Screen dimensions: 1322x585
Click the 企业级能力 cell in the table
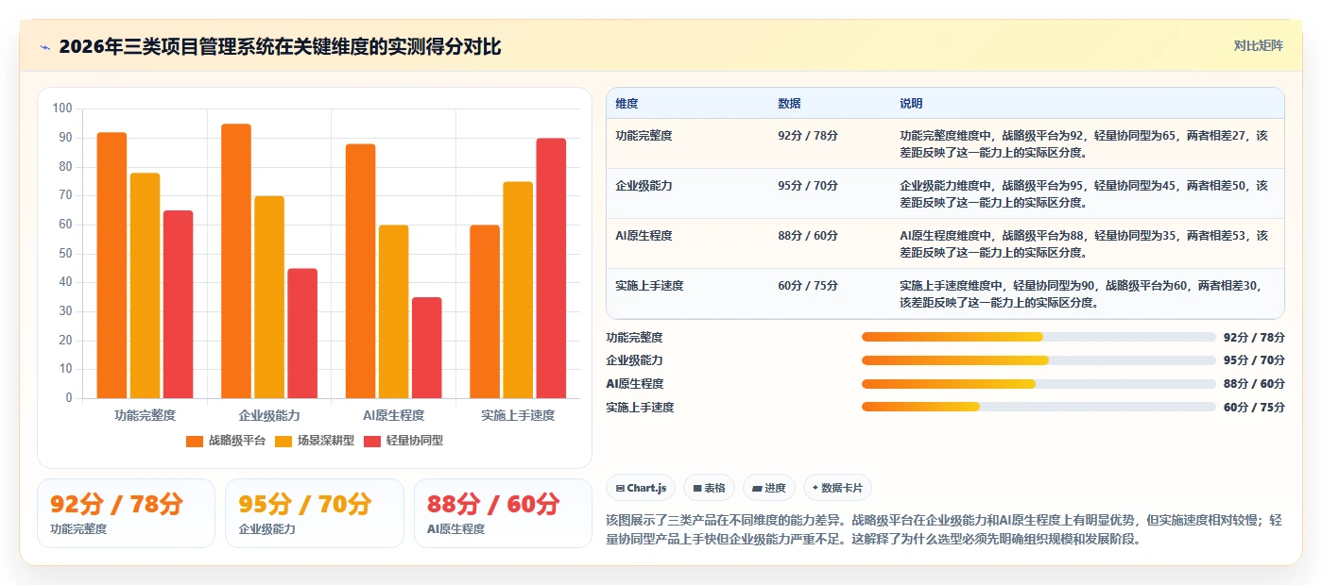tap(644, 185)
